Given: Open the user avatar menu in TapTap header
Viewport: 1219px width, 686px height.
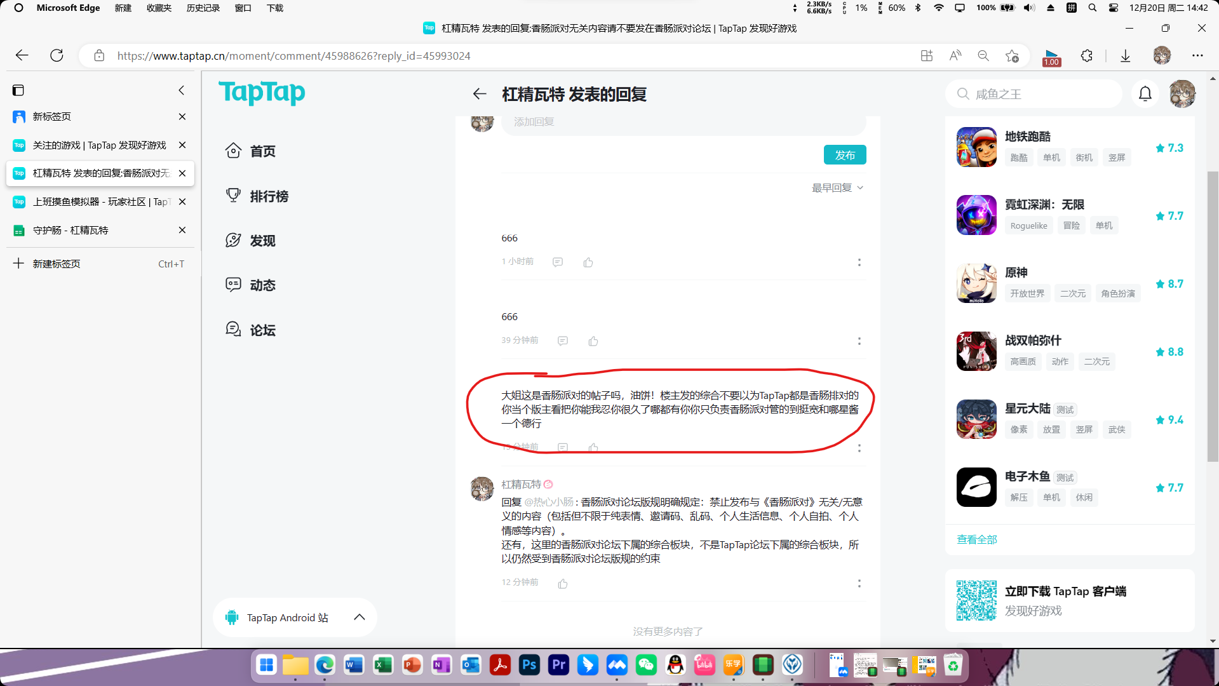Looking at the screenshot, I should coord(1182,94).
